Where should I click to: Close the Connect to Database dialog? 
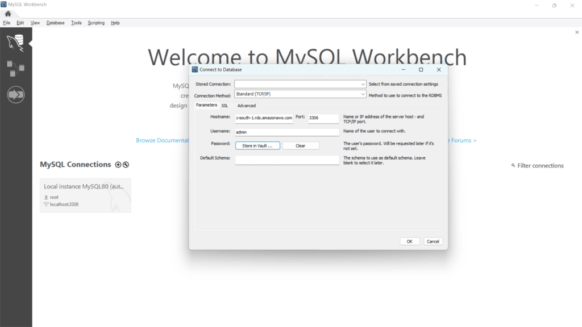(439, 69)
